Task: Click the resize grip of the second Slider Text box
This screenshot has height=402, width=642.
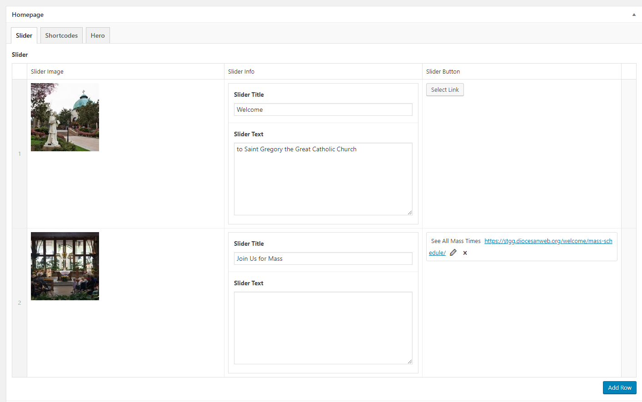Action: point(410,362)
